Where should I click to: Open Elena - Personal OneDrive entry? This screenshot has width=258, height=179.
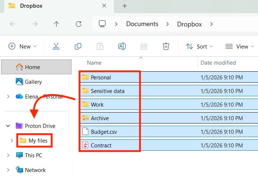point(44,97)
